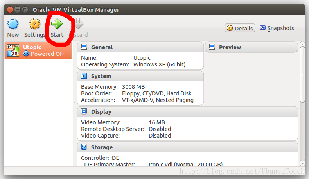Click the General section monitor icon

[x=84, y=47]
